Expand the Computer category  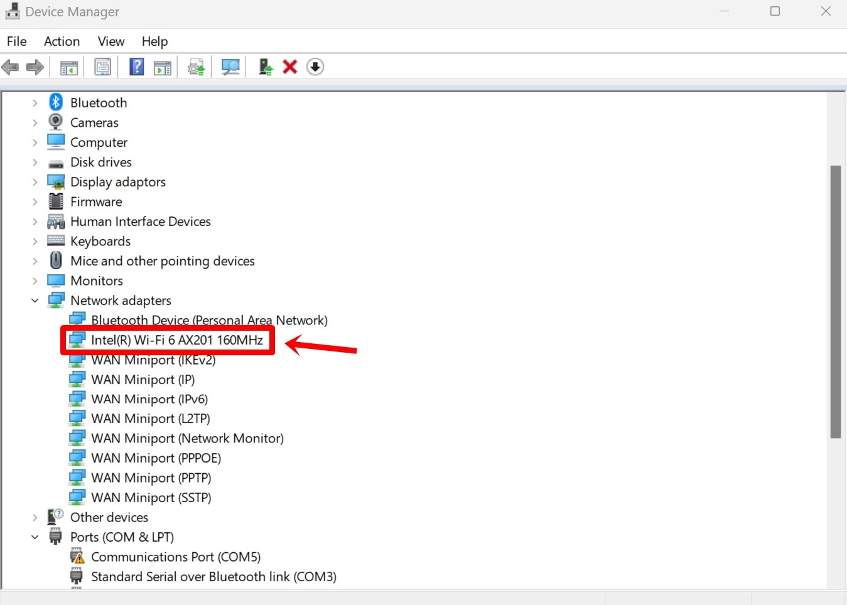tap(35, 142)
